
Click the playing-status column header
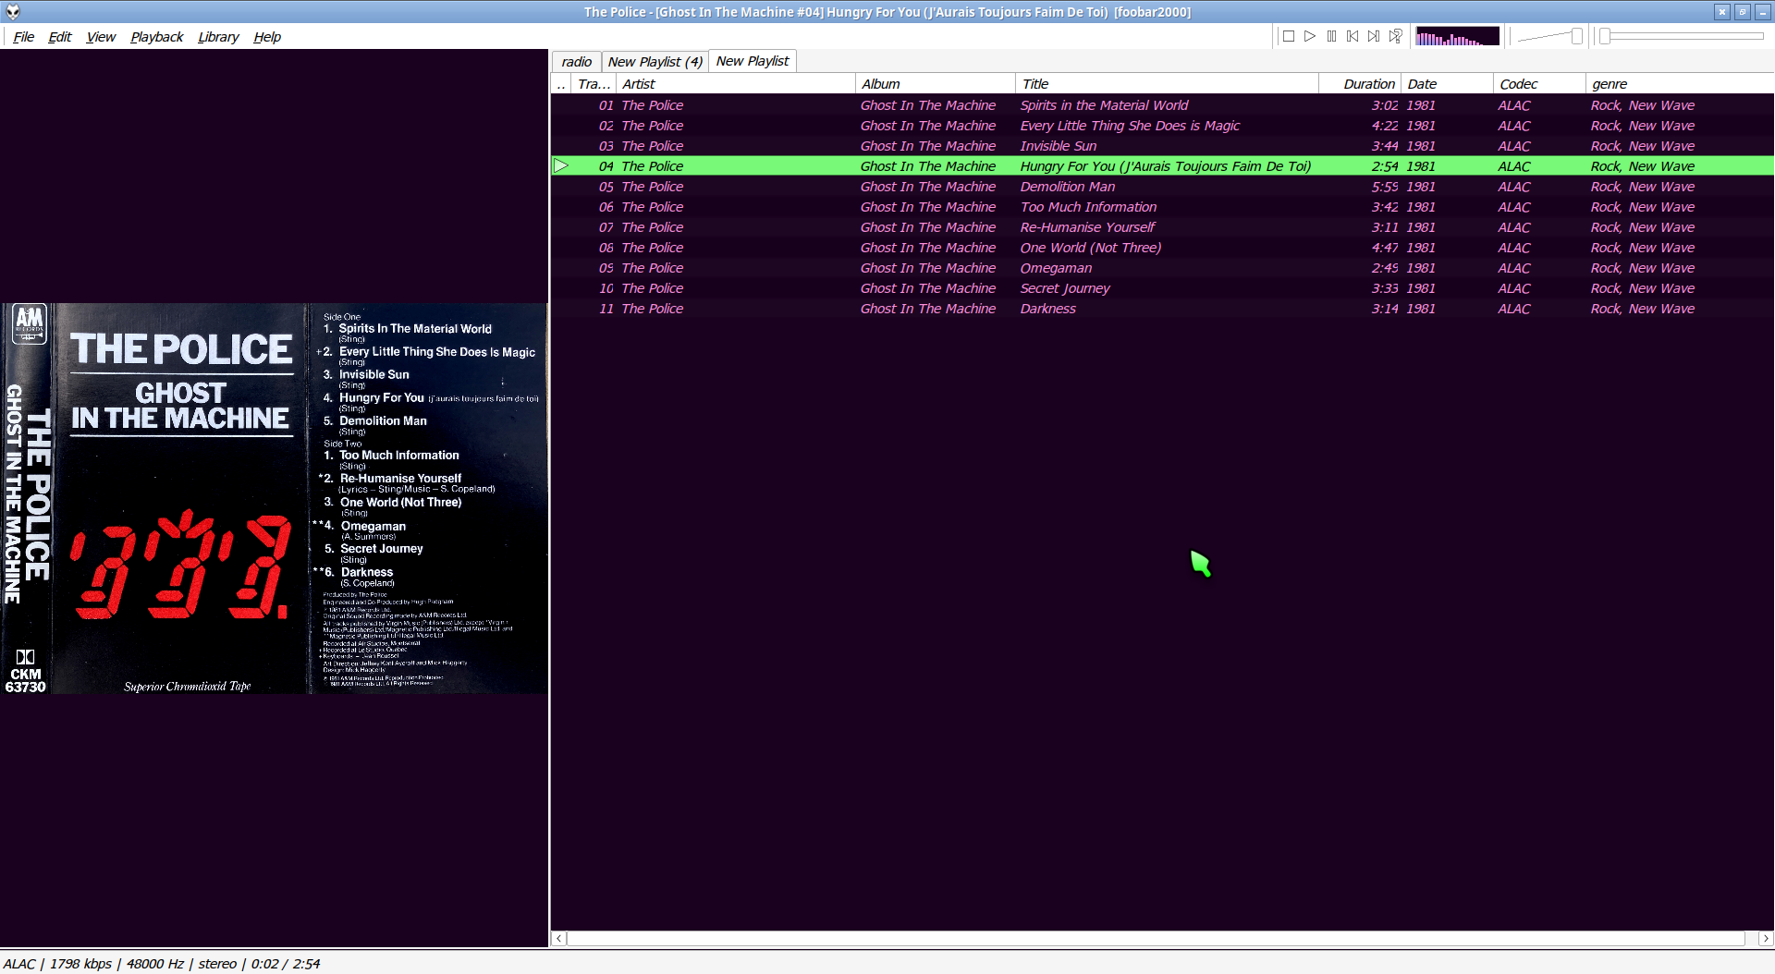pos(561,84)
